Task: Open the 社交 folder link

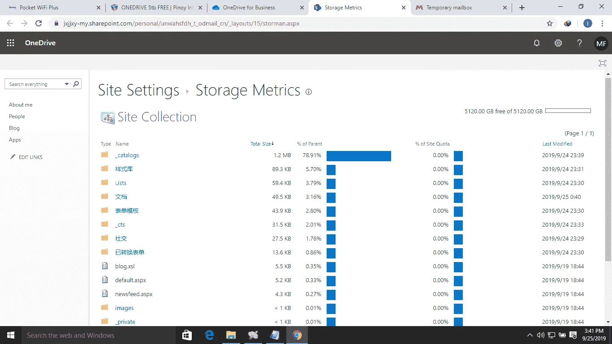Action: click(121, 238)
